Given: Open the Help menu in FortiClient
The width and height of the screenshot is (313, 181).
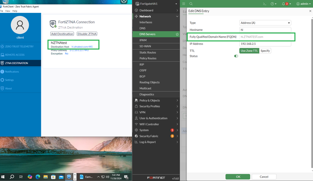Looking at the screenshot, I should pos(15,11).
